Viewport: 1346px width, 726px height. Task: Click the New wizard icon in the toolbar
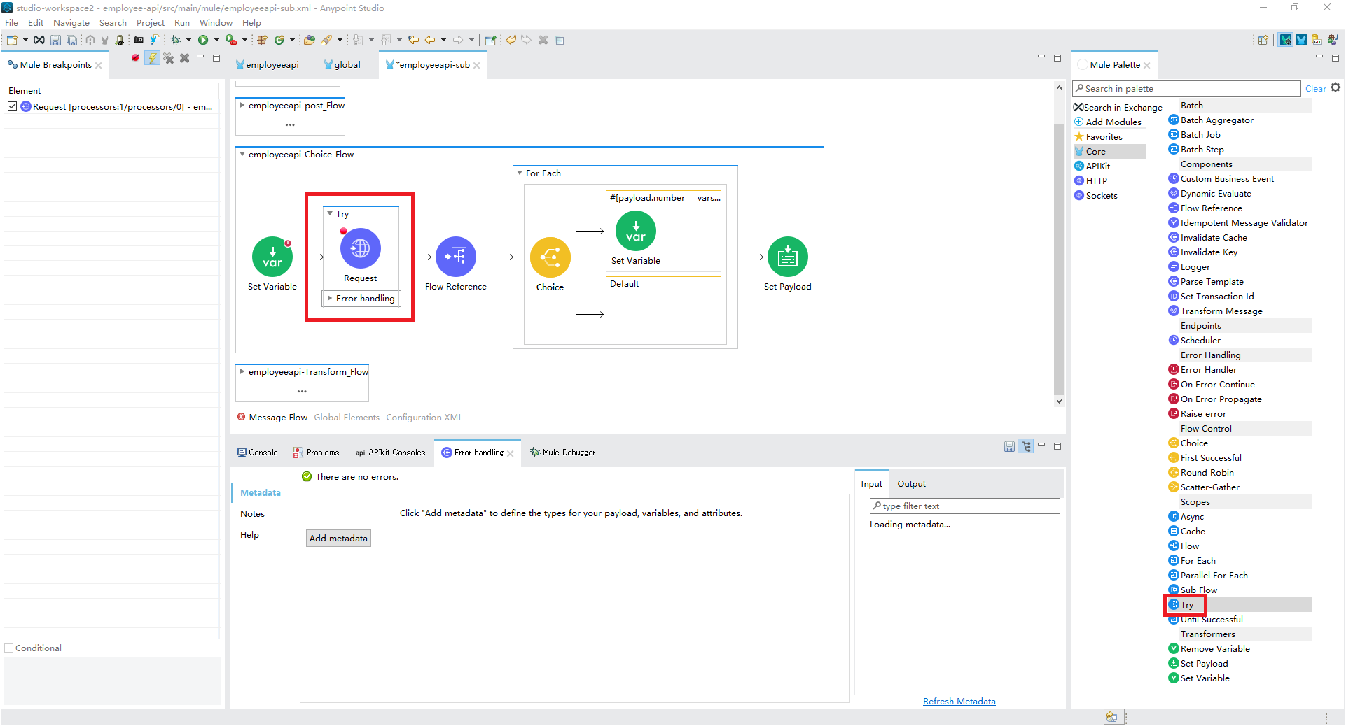pos(12,40)
